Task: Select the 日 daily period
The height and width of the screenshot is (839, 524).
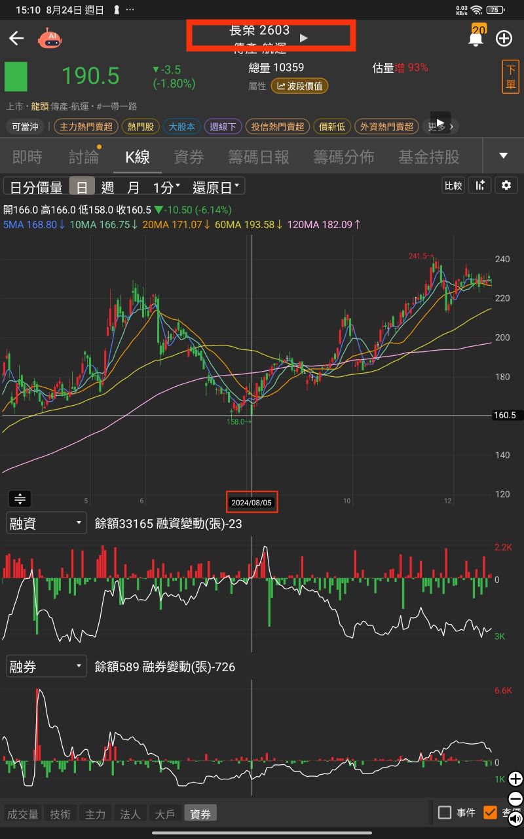Action: 82,187
